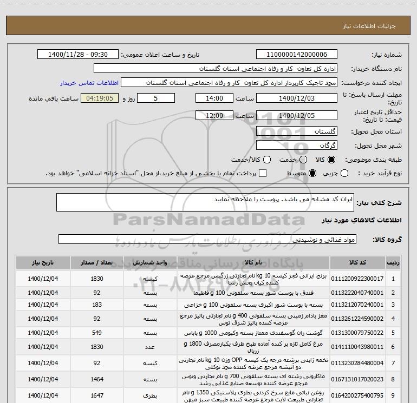
Task: Select product code 0167131017020023
Action: (357, 379)
